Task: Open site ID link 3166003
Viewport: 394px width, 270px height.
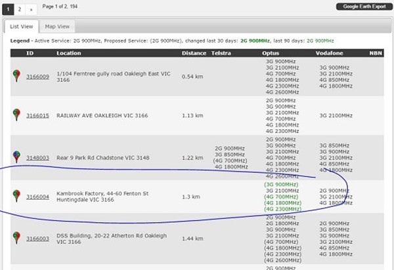Action: [37, 239]
